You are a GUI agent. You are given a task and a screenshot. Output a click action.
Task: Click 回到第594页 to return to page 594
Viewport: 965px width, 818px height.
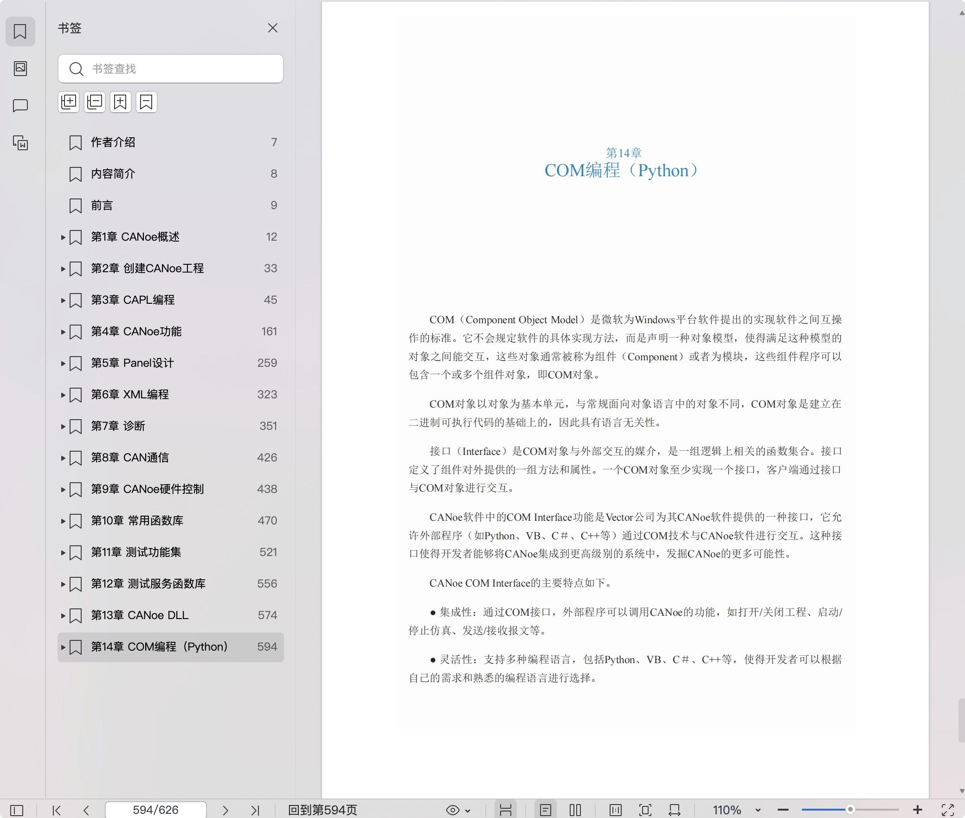(x=322, y=809)
